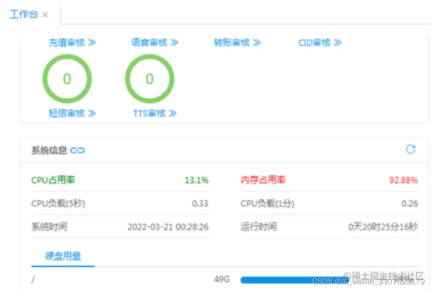Click the CPU负载(5秒) label
This screenshot has height=290, width=433.
[58, 203]
